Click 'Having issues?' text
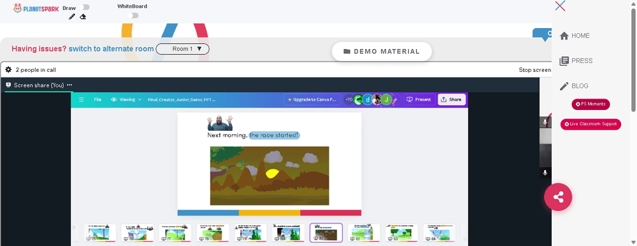 coord(39,49)
